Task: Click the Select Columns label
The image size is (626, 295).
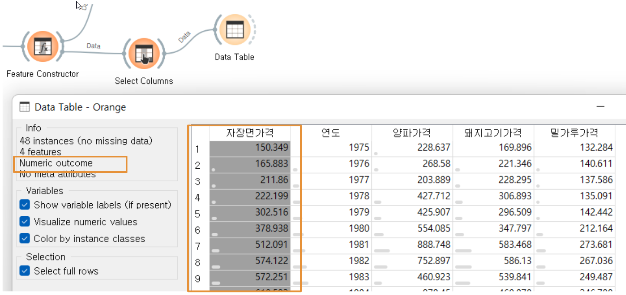Action: (144, 81)
